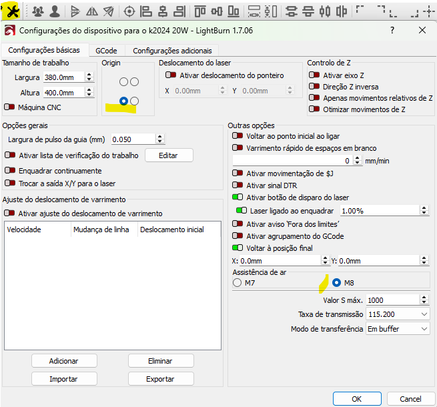Expand the Taxa de transmissão dropdown
The height and width of the screenshot is (407, 437).
point(397,314)
